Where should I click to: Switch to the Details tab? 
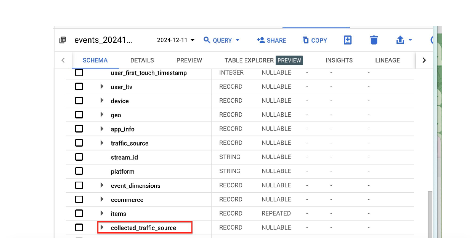pos(142,60)
